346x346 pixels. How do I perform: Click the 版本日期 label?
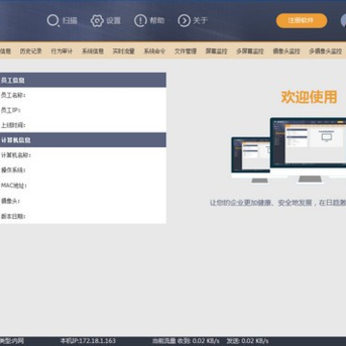coord(13,216)
